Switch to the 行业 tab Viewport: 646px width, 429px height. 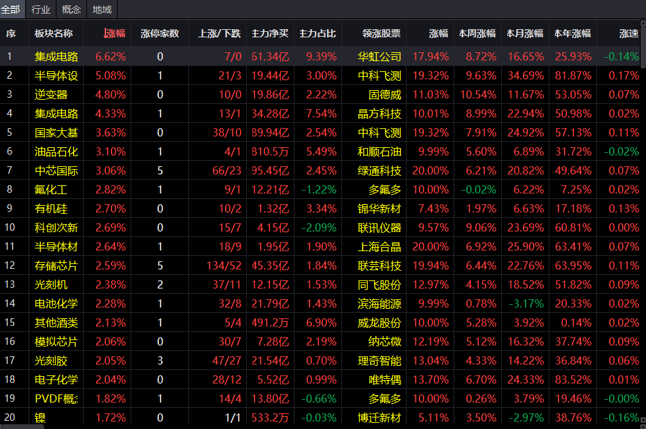coord(41,9)
